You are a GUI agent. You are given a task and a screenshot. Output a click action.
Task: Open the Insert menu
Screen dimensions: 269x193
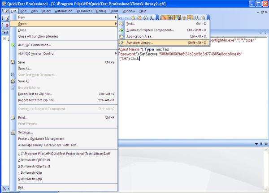46,11
